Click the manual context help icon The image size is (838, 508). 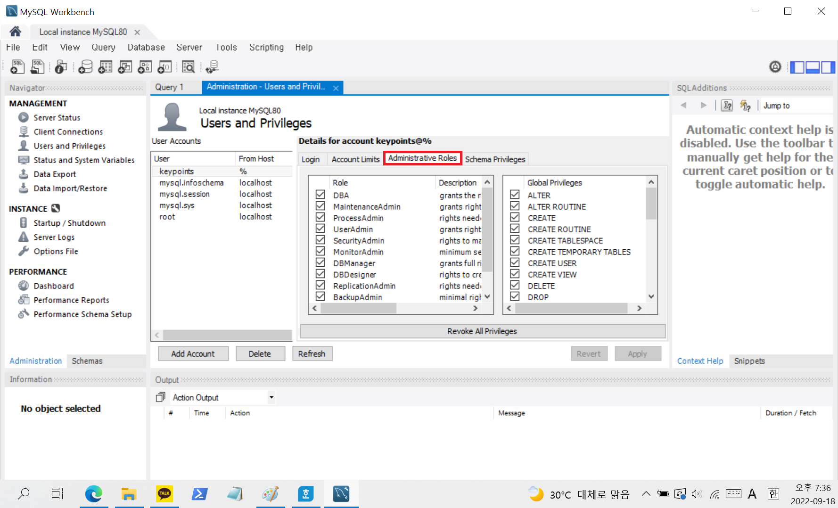[x=727, y=106]
